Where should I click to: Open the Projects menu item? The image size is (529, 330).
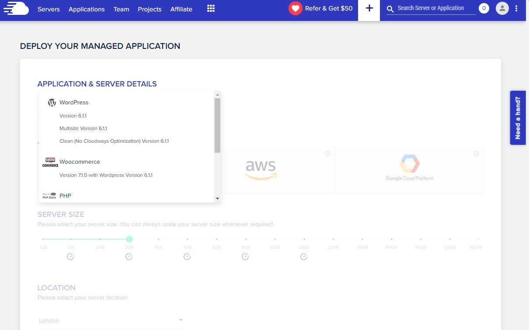(x=150, y=9)
